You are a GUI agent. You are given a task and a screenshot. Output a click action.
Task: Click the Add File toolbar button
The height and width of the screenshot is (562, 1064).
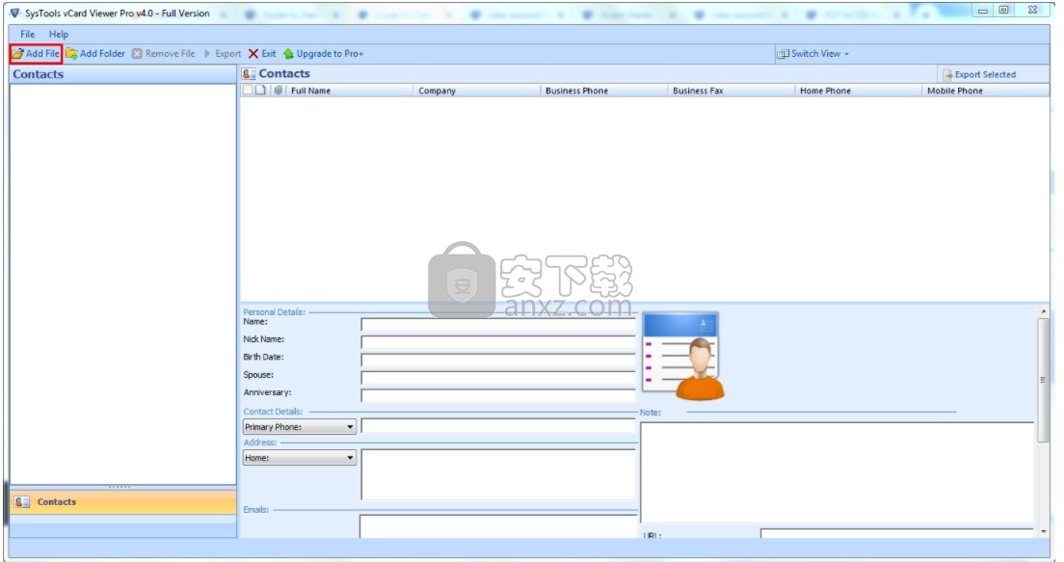36,54
